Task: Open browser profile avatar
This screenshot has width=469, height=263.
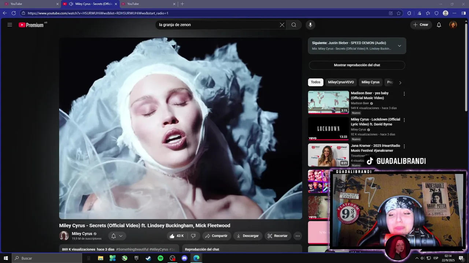Action: point(446,13)
